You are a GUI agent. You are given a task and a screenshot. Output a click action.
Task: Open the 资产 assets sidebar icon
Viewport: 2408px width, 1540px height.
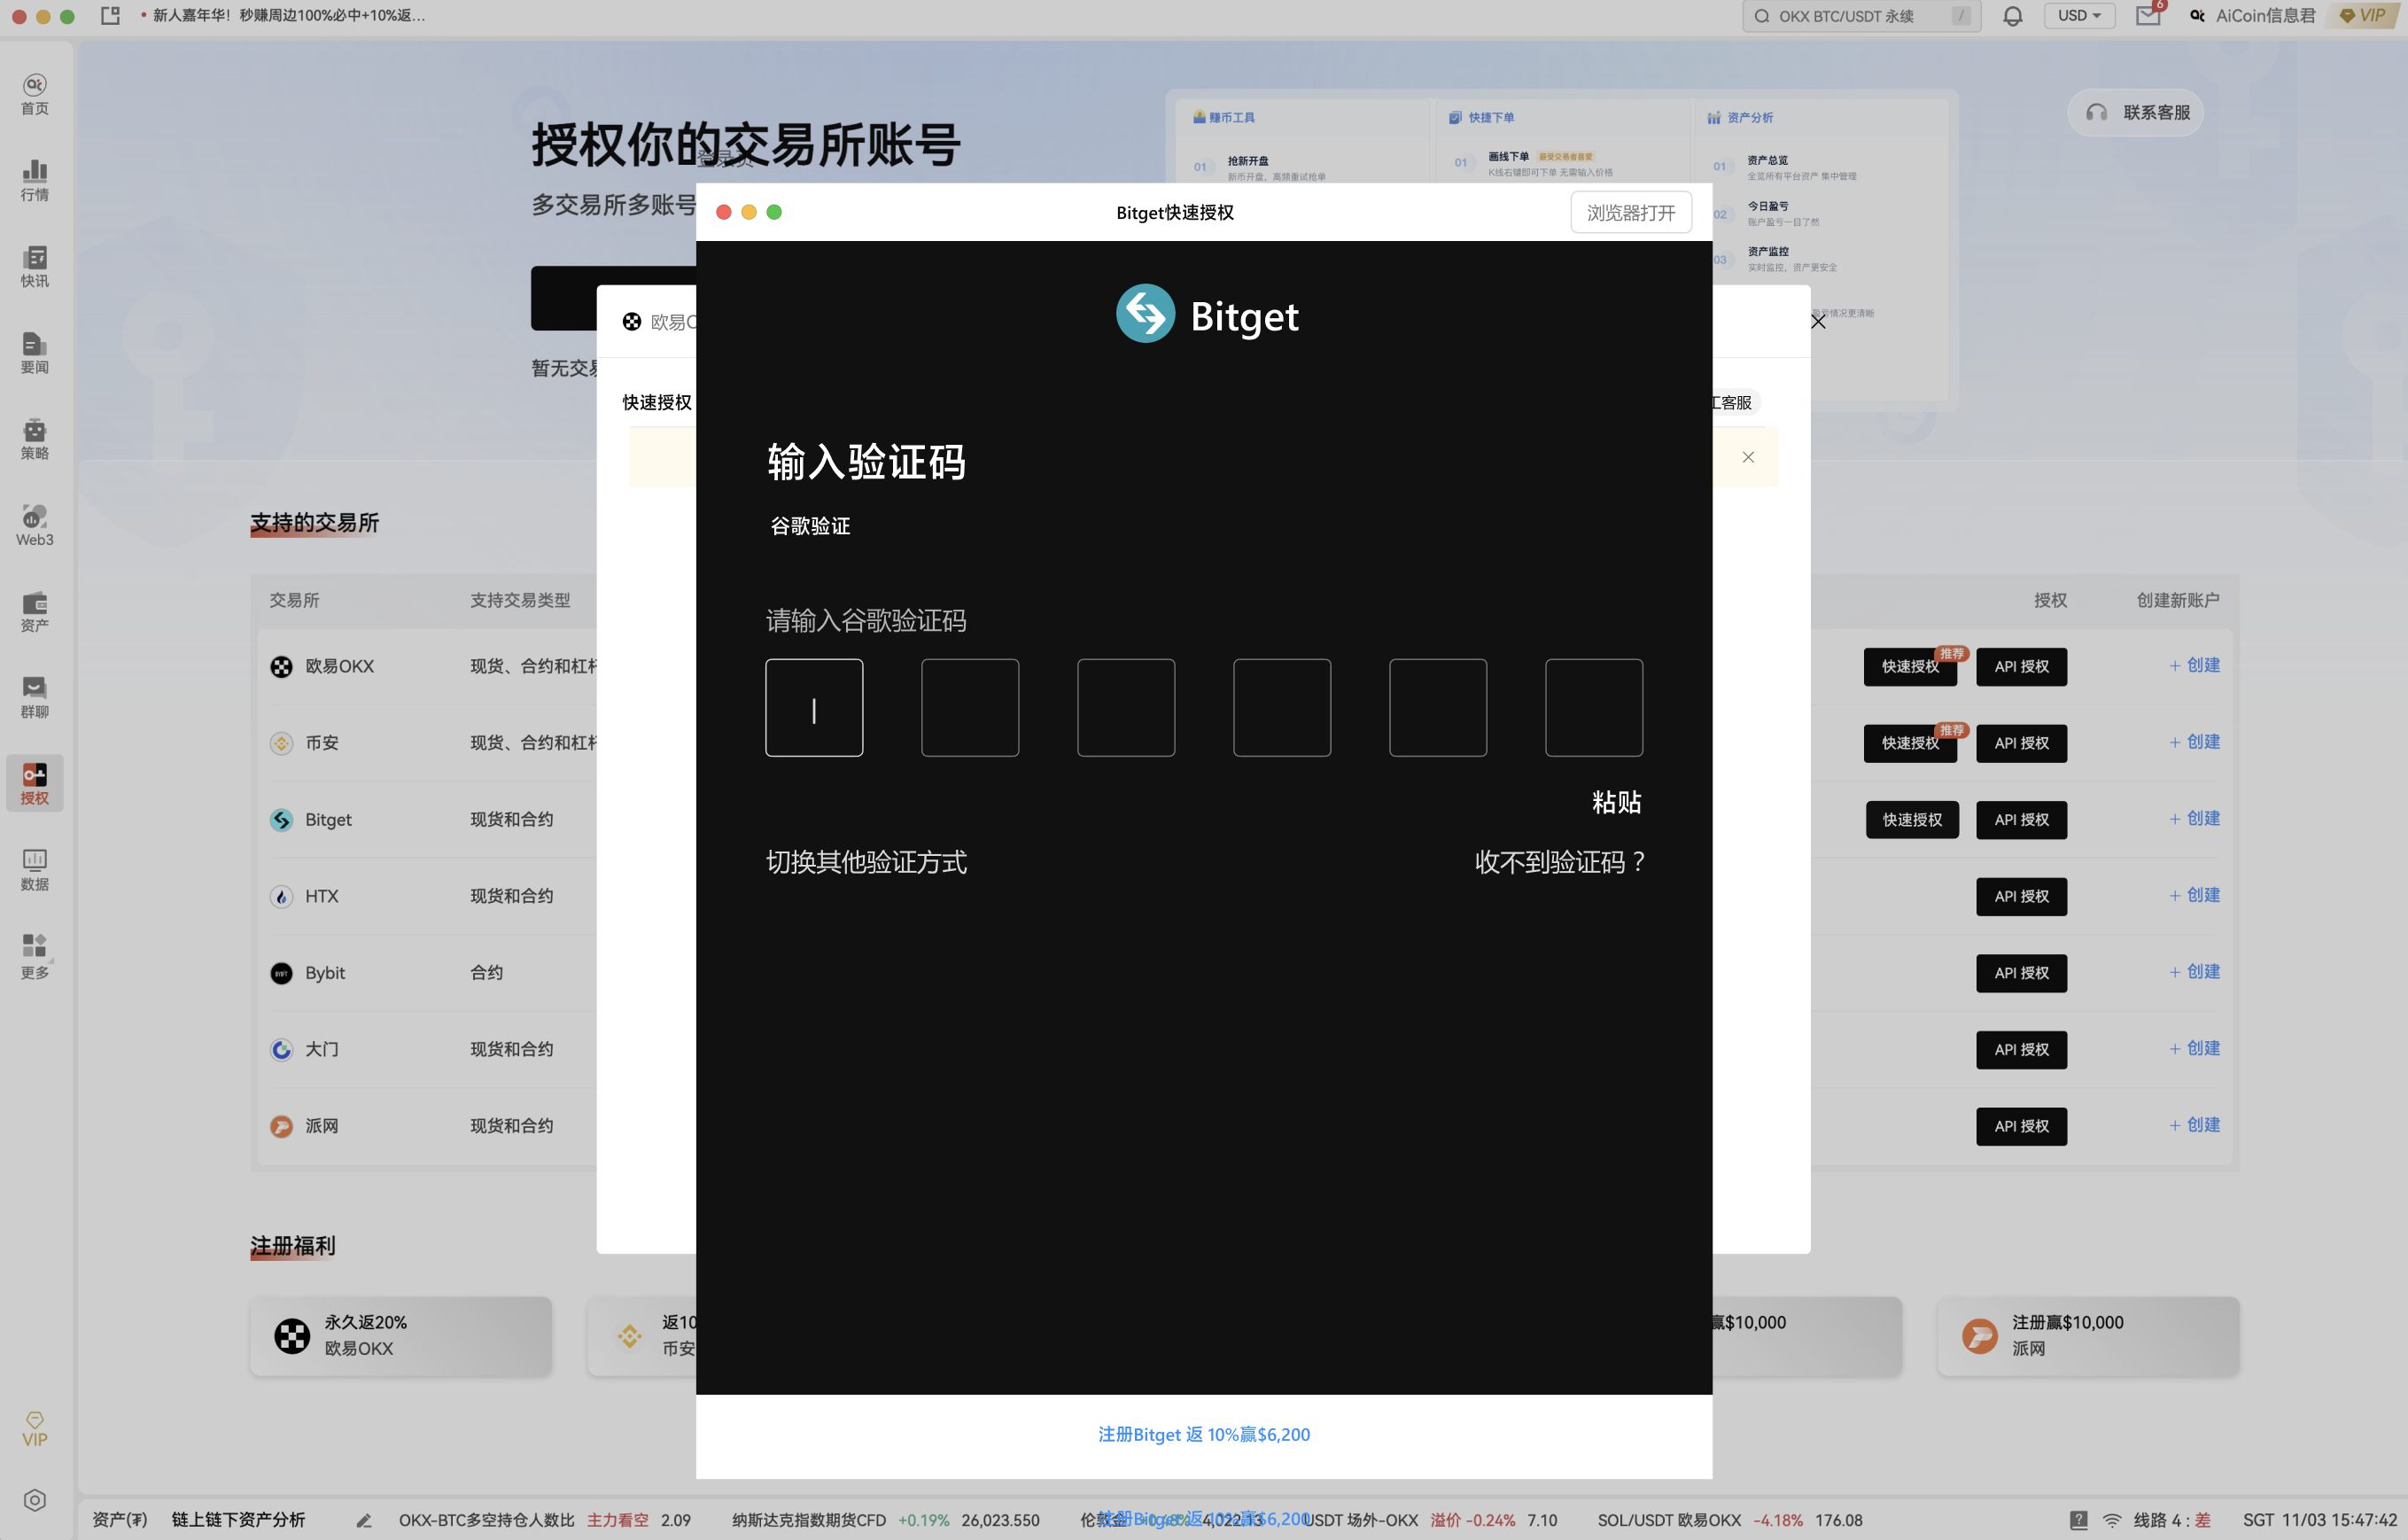(34, 610)
